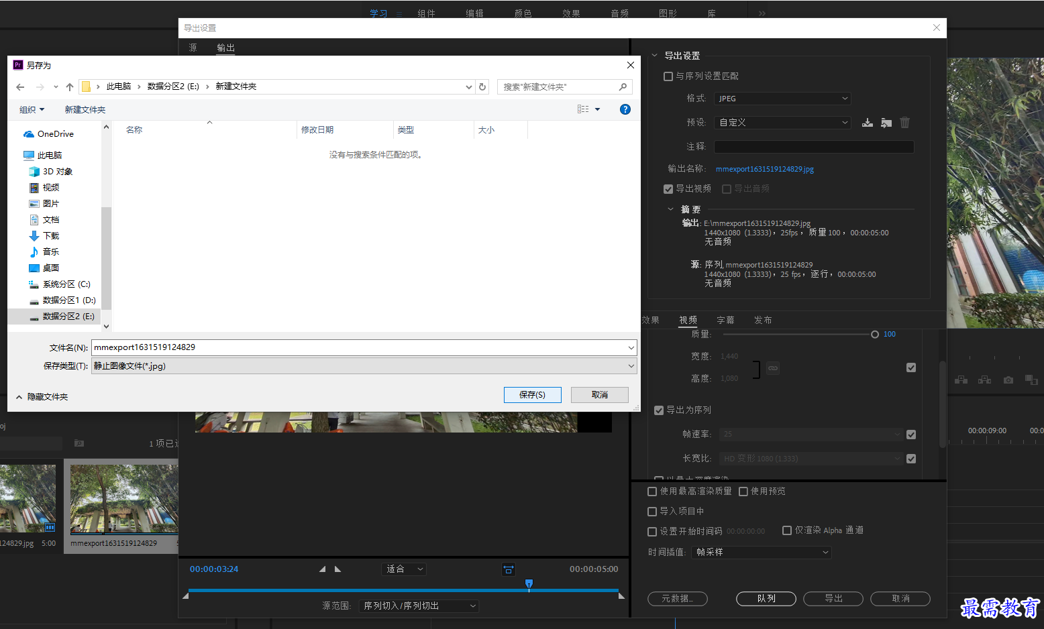This screenshot has width=1044, height=629.
Task: Click the 队列 button
Action: [766, 599]
